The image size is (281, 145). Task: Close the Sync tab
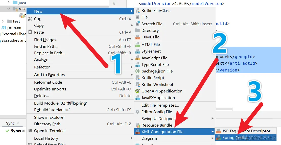coord(18,123)
